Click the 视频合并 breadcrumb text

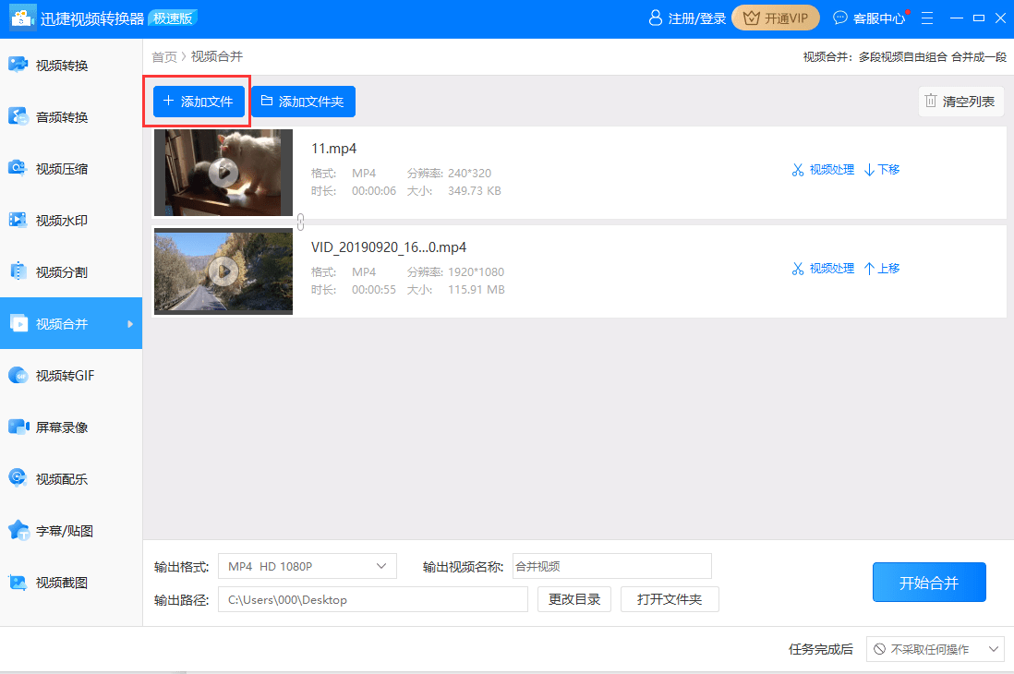pos(217,57)
